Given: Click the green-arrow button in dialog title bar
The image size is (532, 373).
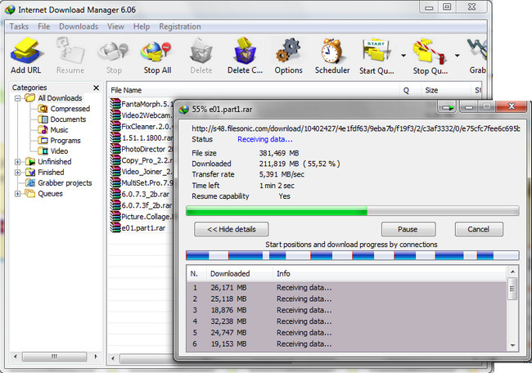Looking at the screenshot, I should pyautogui.click(x=448, y=107).
